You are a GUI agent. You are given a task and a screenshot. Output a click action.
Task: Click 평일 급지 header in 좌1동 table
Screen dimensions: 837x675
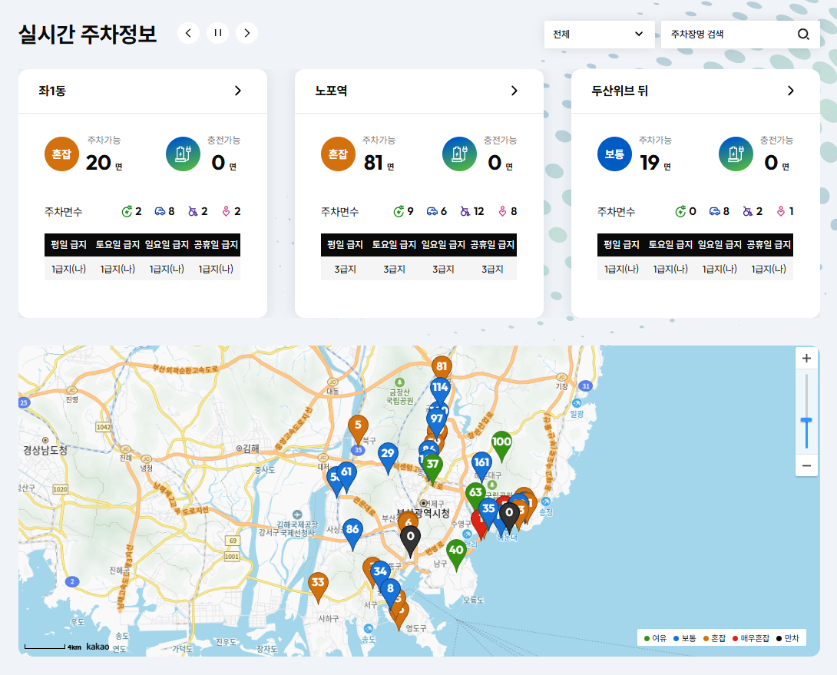(68, 244)
